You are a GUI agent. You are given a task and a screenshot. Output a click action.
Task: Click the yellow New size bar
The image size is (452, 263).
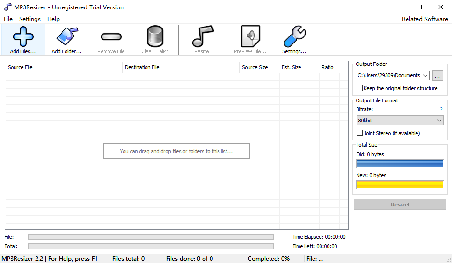tap(400, 185)
